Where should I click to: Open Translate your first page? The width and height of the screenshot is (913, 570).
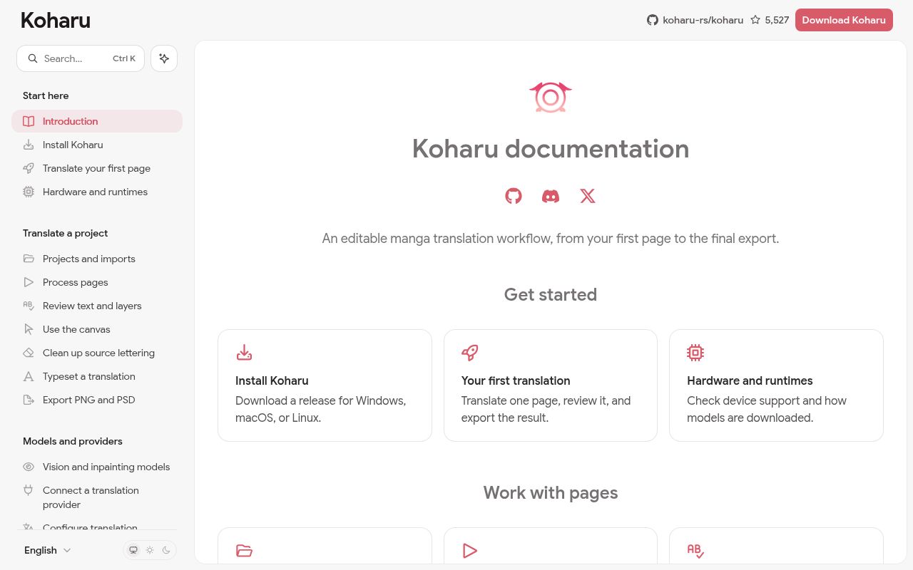[x=97, y=168]
